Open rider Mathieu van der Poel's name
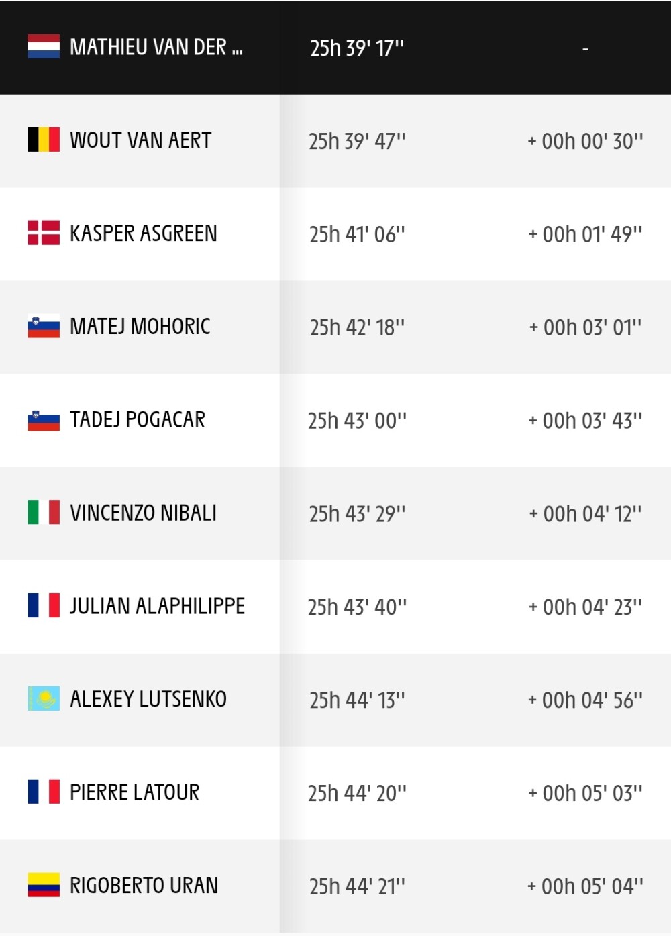Screen dimensions: 671x936 [156, 47]
